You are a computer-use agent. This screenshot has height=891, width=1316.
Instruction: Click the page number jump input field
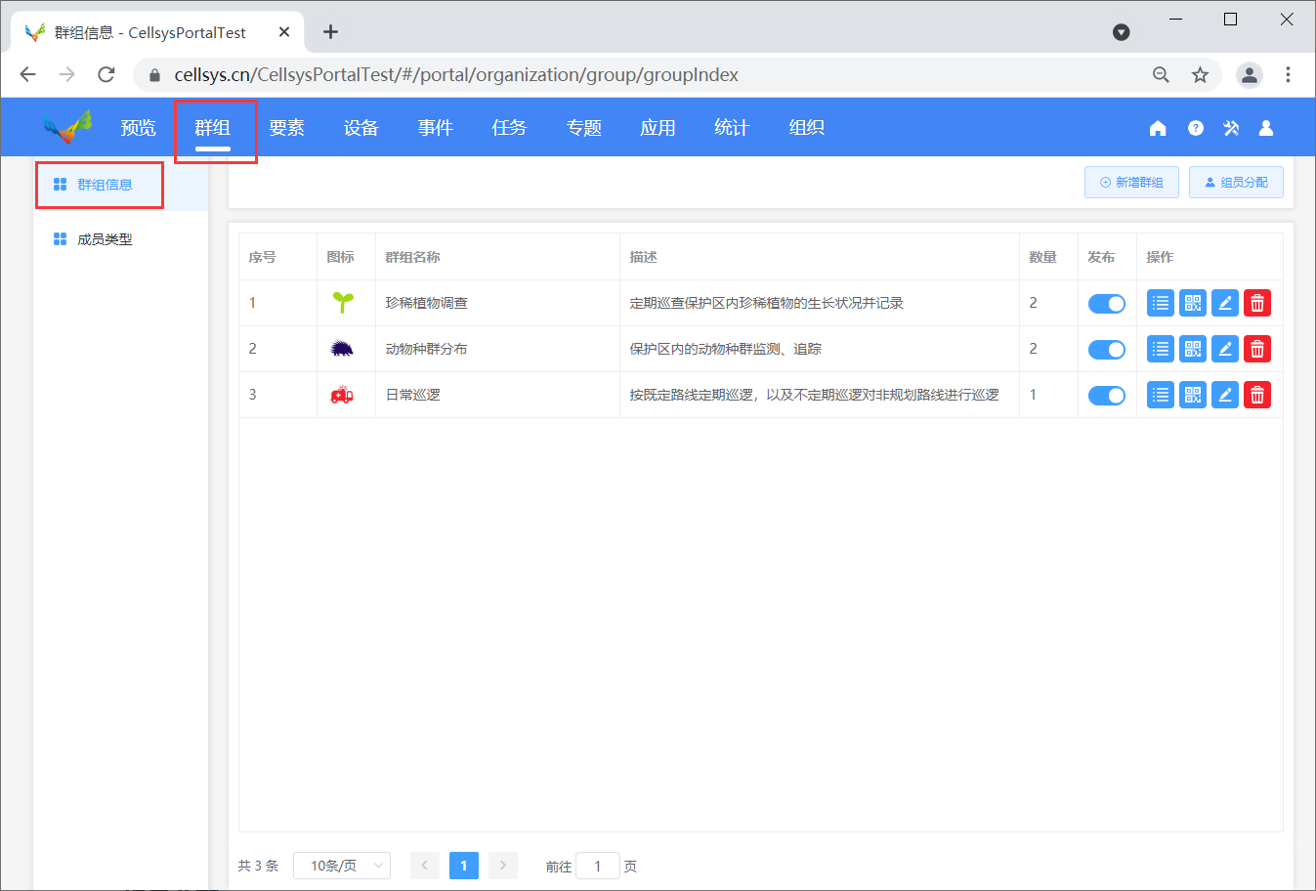click(597, 866)
